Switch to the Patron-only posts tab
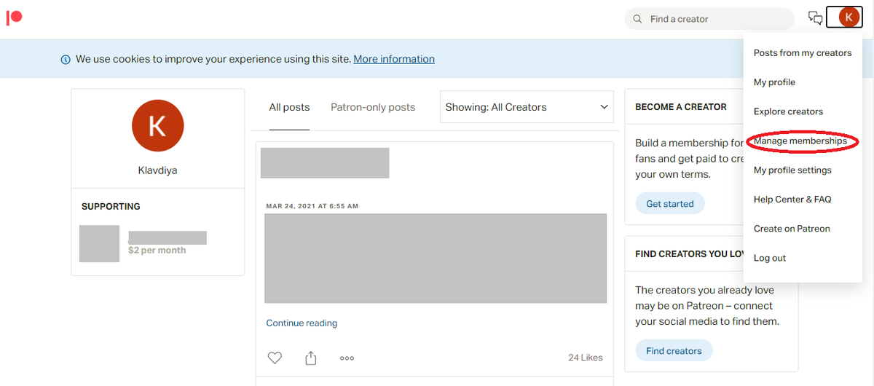 click(x=373, y=107)
